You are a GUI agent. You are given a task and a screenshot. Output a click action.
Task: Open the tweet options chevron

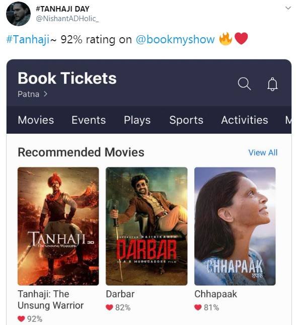(x=288, y=8)
